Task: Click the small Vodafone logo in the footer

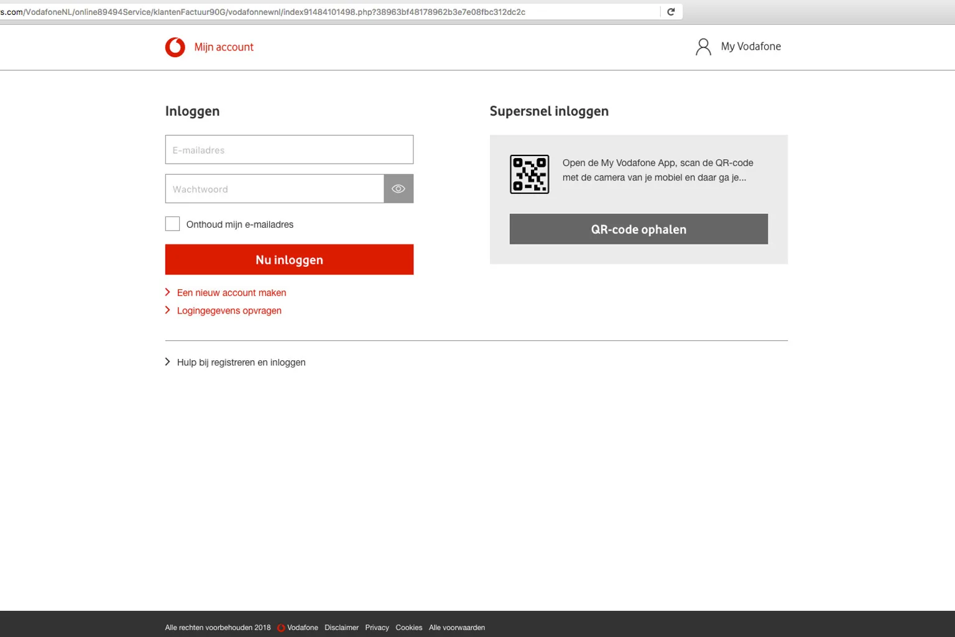Action: click(281, 628)
